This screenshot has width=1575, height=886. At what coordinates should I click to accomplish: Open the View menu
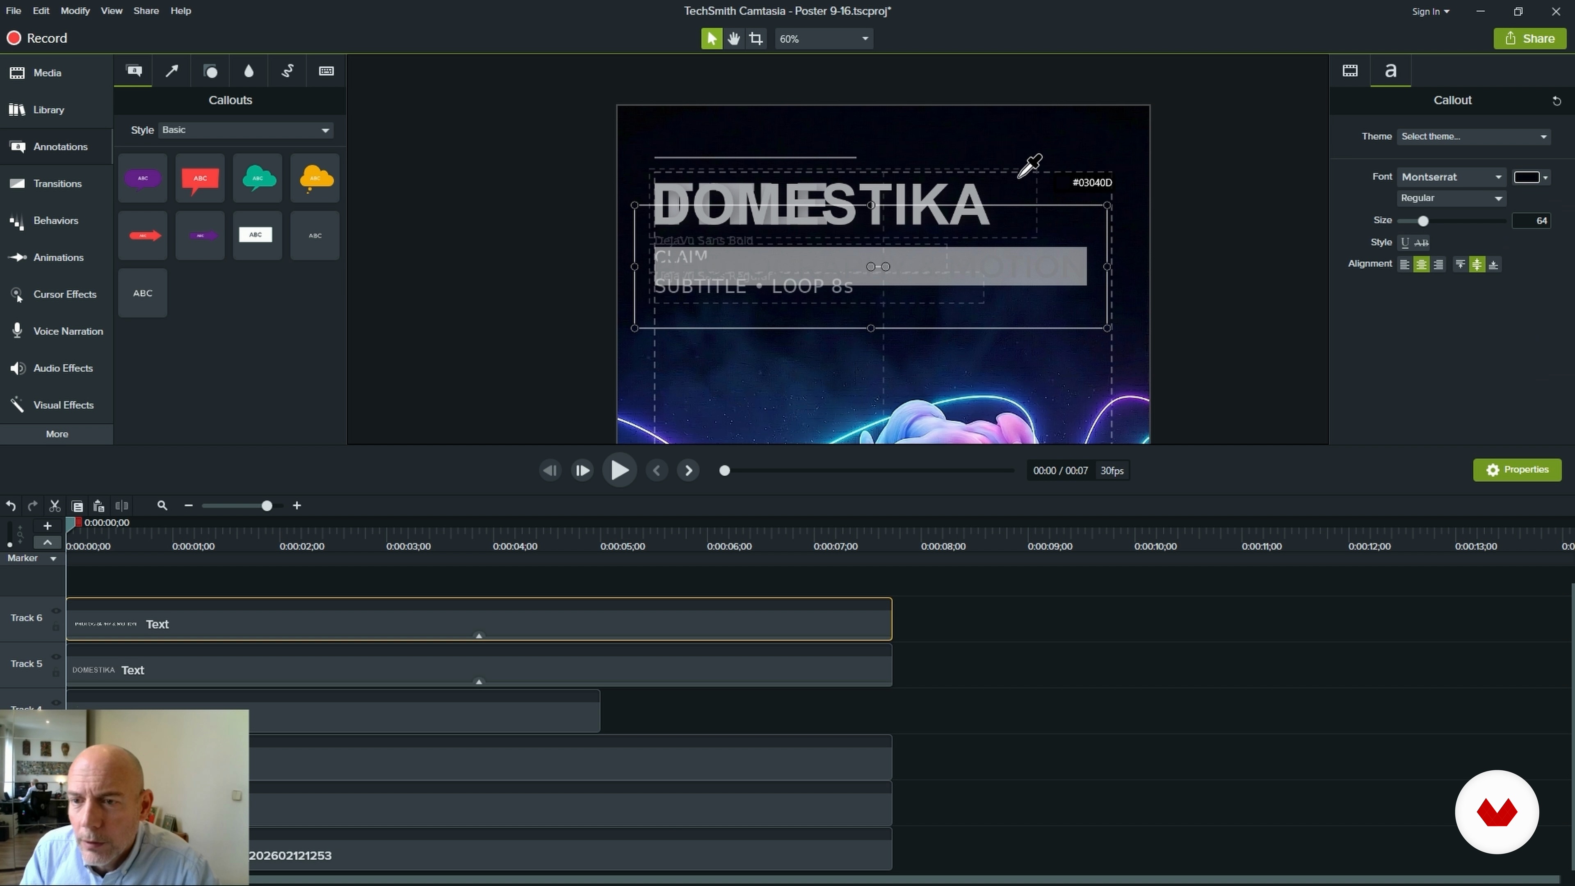point(111,11)
